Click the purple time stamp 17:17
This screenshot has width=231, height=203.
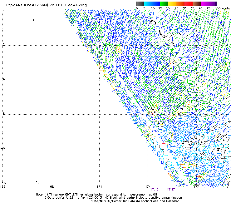pos(171,190)
